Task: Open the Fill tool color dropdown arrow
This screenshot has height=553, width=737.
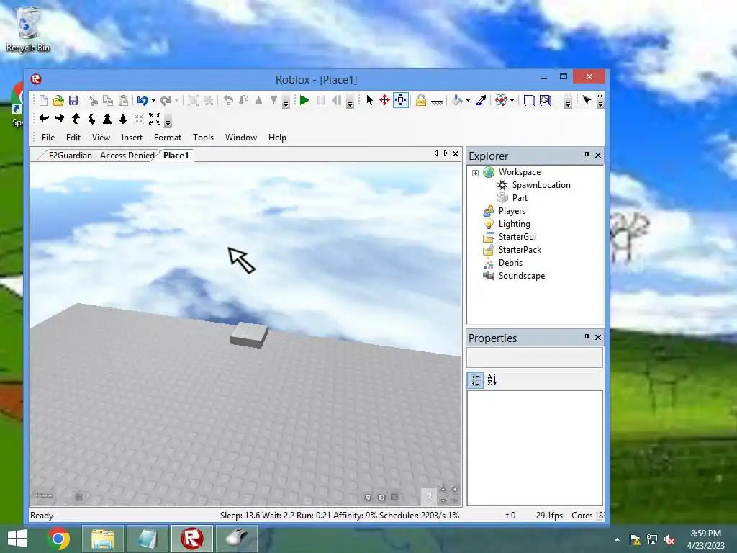Action: [x=468, y=101]
